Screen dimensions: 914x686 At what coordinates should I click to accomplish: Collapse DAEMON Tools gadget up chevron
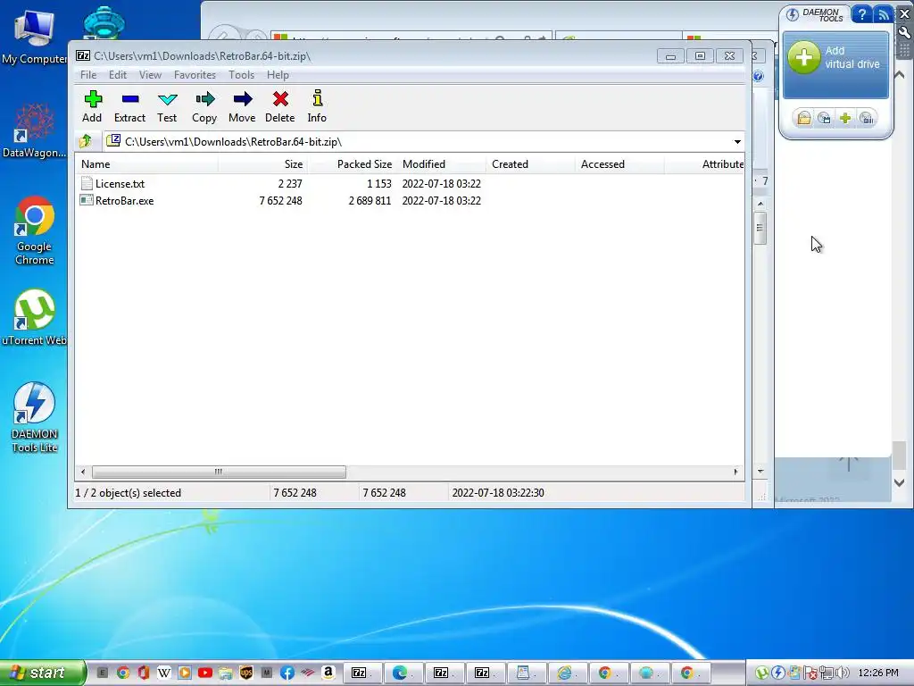(900, 75)
